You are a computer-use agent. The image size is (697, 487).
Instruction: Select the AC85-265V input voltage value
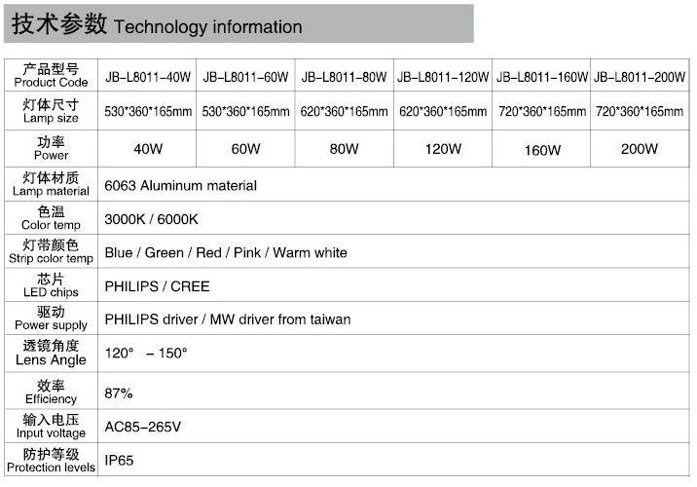[143, 427]
